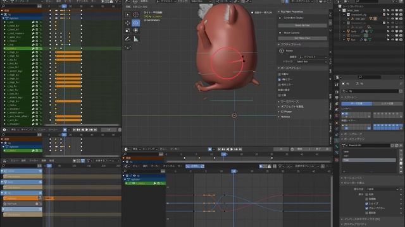Open the Scene properties tab
Image resolution: width=405 pixels, height=227 pixels.
coord(337,110)
